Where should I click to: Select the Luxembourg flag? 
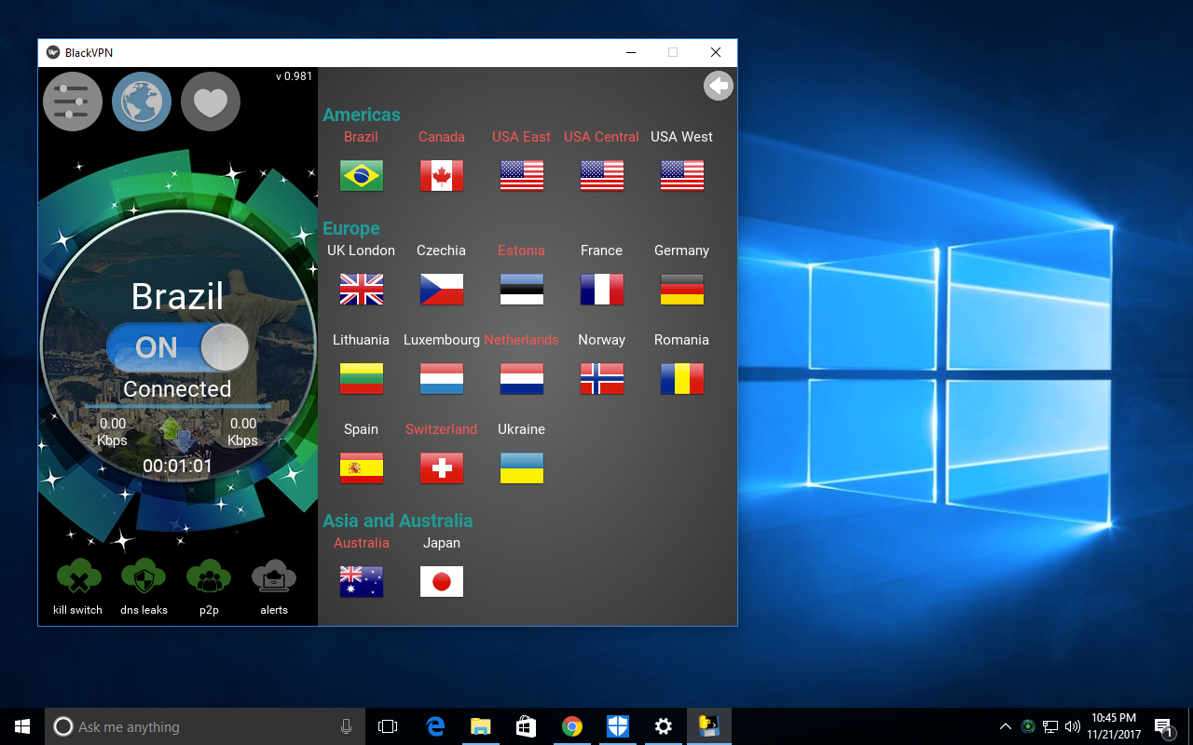[x=442, y=378]
